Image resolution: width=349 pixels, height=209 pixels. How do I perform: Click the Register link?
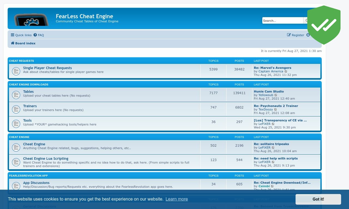pyautogui.click(x=296, y=35)
